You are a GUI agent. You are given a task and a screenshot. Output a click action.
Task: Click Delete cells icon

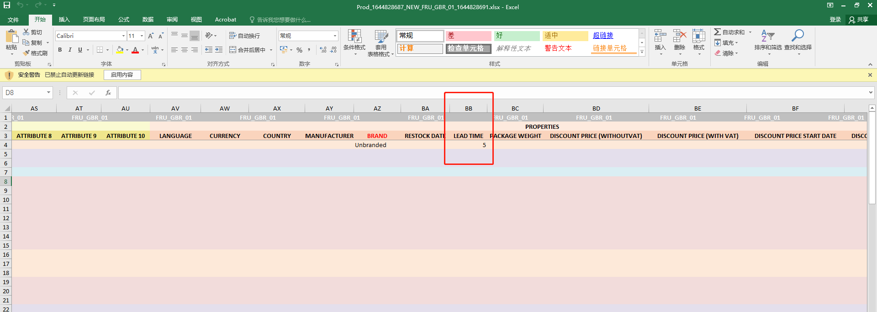[680, 36]
